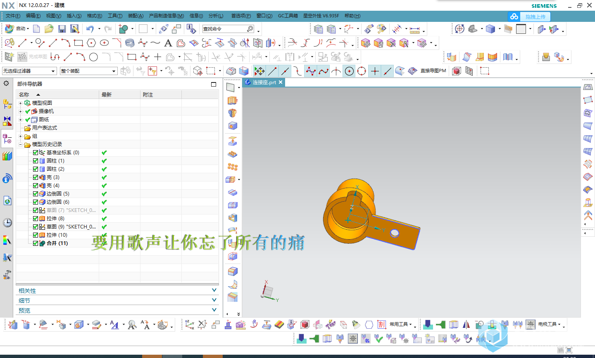Image resolution: width=595 pixels, height=358 pixels.
Task: Open the 整个装配 selection scope dropdown
Action: (x=88, y=71)
